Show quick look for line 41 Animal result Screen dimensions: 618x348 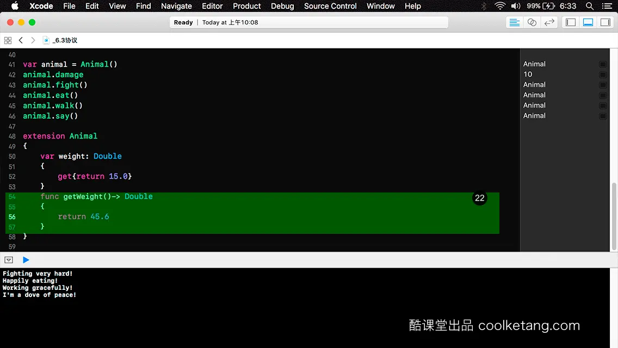click(603, 64)
